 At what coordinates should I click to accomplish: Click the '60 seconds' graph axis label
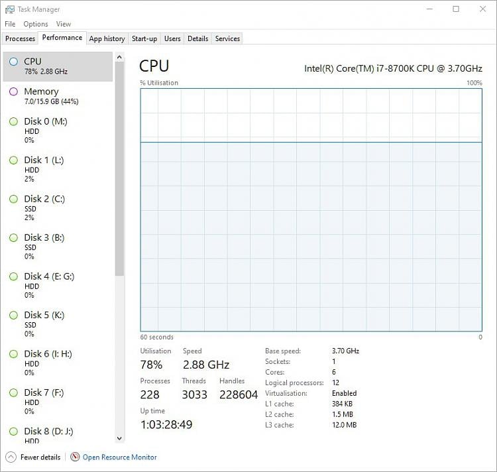coord(157,337)
